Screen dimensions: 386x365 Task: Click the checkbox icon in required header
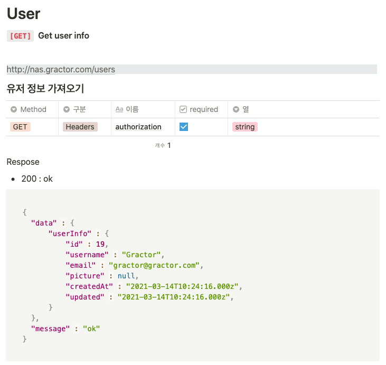pyautogui.click(x=183, y=109)
